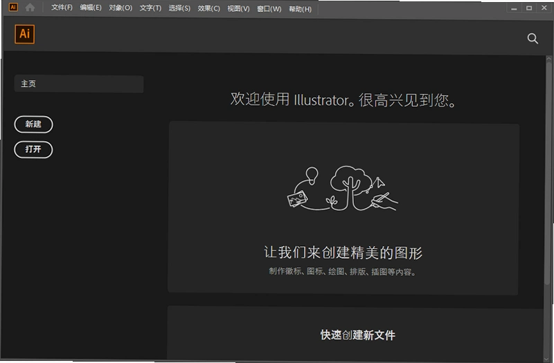The height and width of the screenshot is (363, 554).
Task: Open search with the magnifier icon
Action: pyautogui.click(x=533, y=39)
